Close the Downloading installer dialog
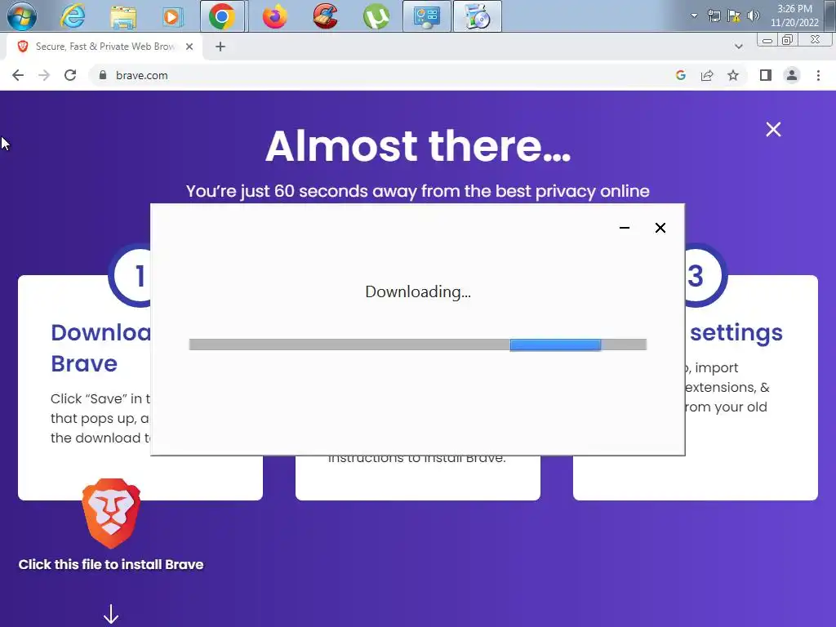Screen dimensions: 836x627 660,228
